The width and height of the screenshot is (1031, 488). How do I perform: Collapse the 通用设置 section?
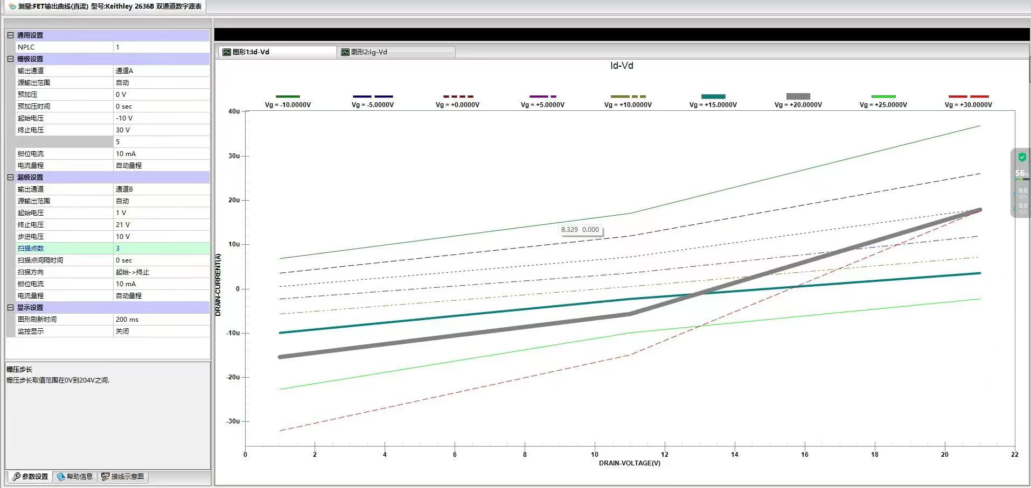click(x=10, y=35)
